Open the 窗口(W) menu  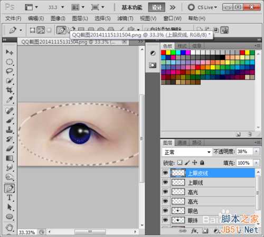coord(173,18)
